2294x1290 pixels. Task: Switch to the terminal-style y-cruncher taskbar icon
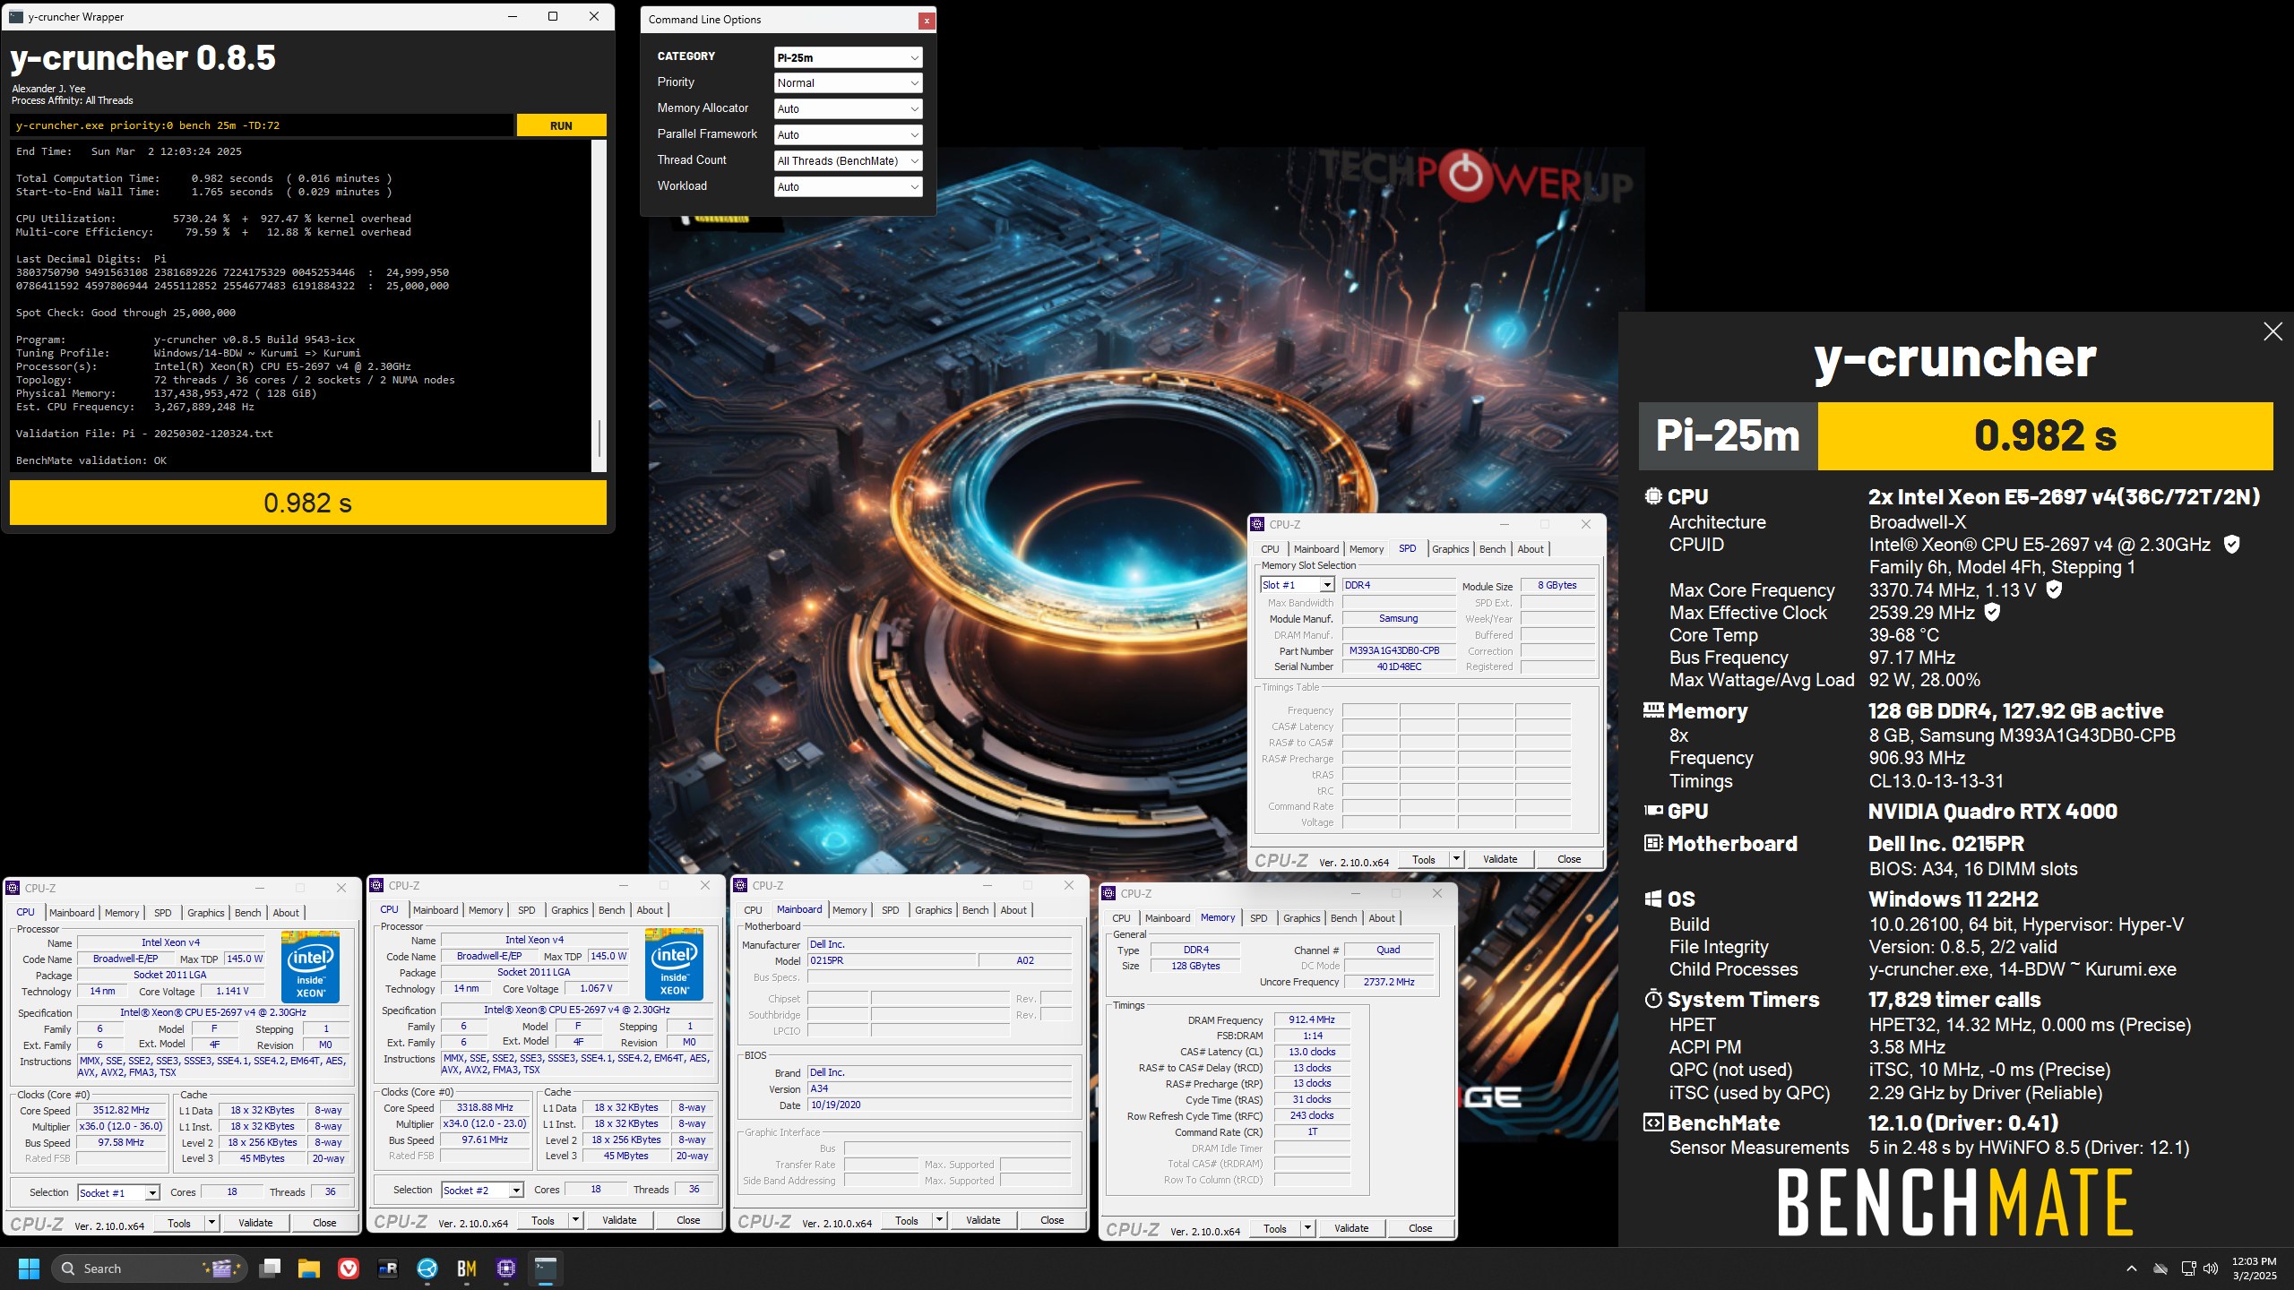pos(546,1268)
